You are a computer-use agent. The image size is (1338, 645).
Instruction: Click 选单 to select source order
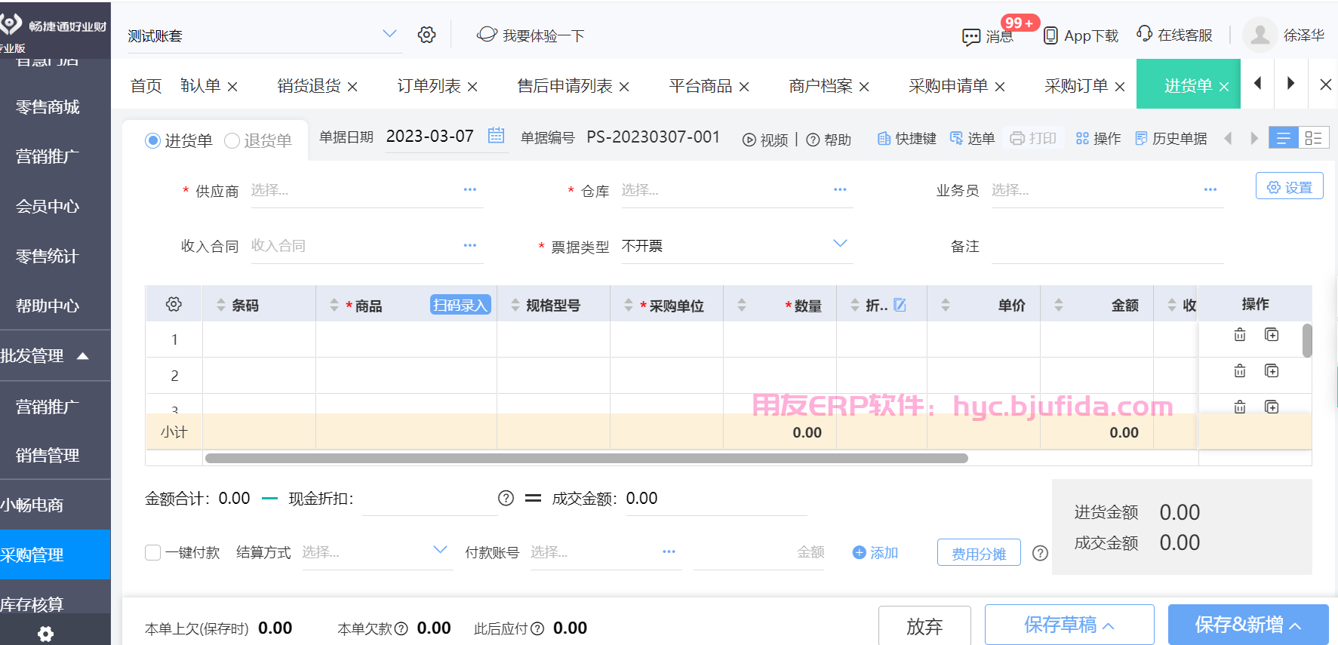(972, 138)
